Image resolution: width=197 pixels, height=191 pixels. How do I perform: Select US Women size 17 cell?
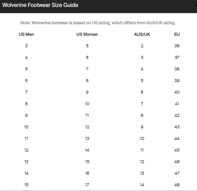(87, 185)
